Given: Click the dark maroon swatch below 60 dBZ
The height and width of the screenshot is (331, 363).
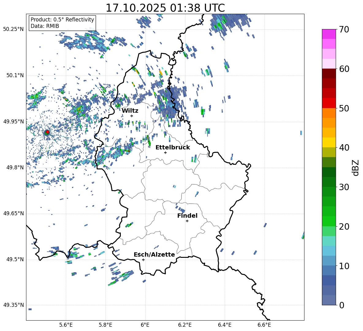Looking at the screenshot, I should (x=329, y=73).
